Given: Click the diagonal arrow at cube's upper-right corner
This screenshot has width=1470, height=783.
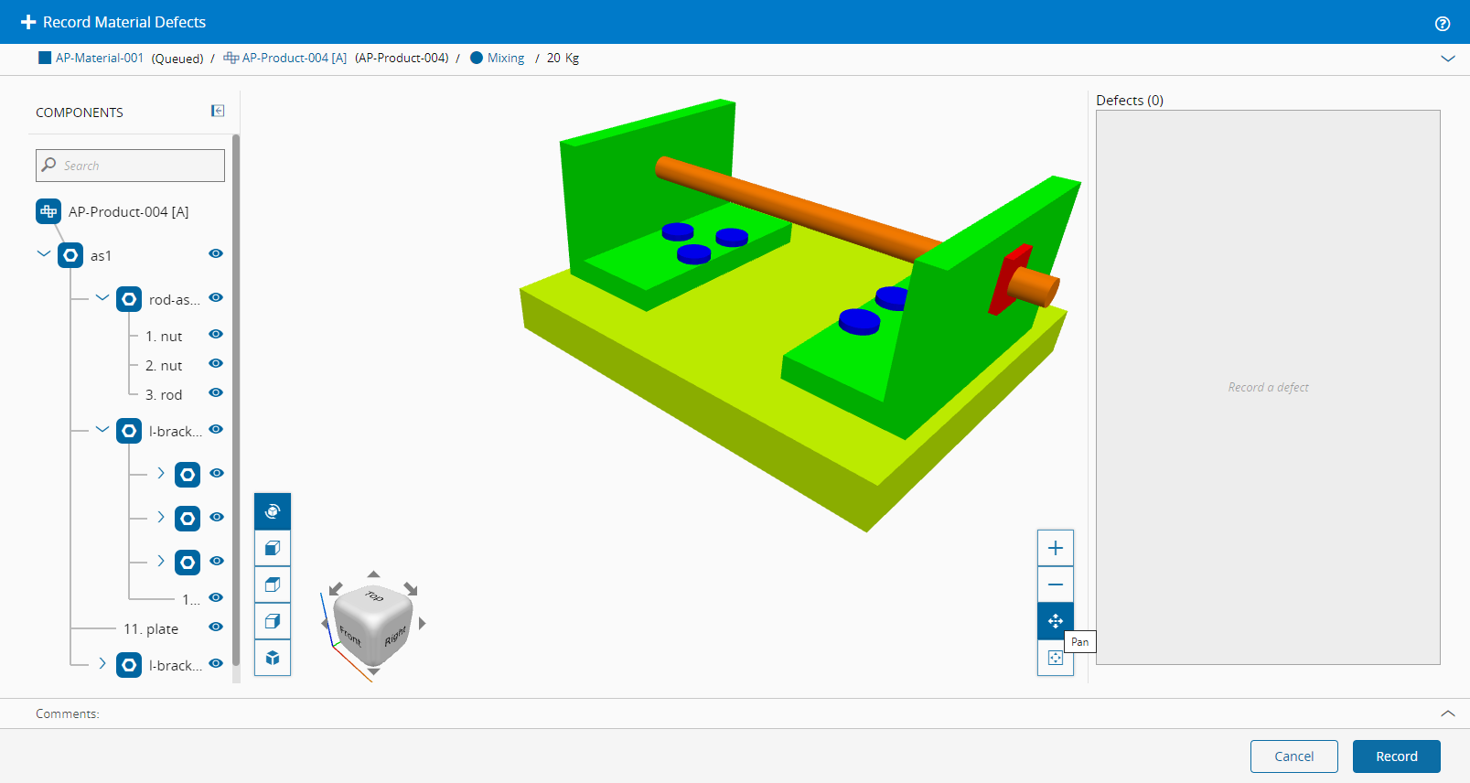Looking at the screenshot, I should tap(411, 589).
